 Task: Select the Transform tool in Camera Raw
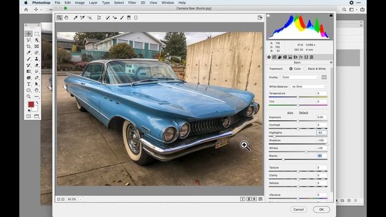coord(99,17)
